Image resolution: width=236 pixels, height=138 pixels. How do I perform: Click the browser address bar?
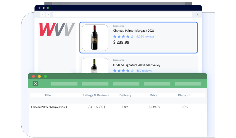(x=123, y=14)
